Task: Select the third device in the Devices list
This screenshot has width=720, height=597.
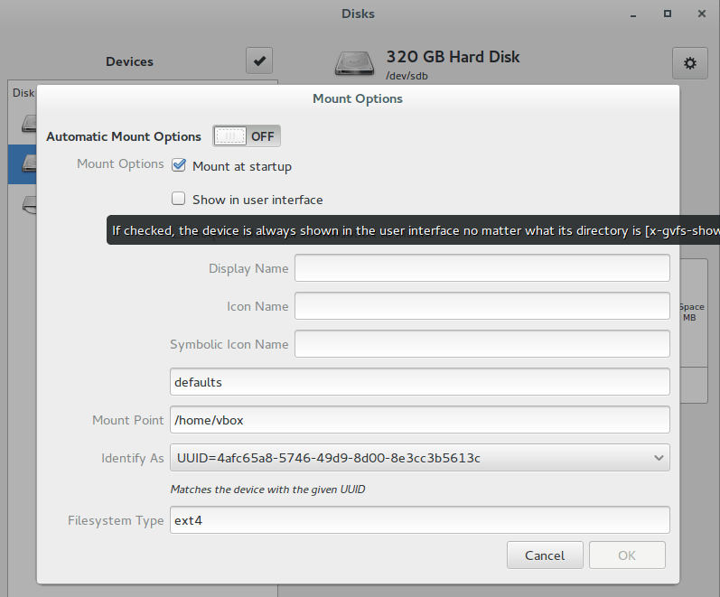Action: tap(23, 203)
